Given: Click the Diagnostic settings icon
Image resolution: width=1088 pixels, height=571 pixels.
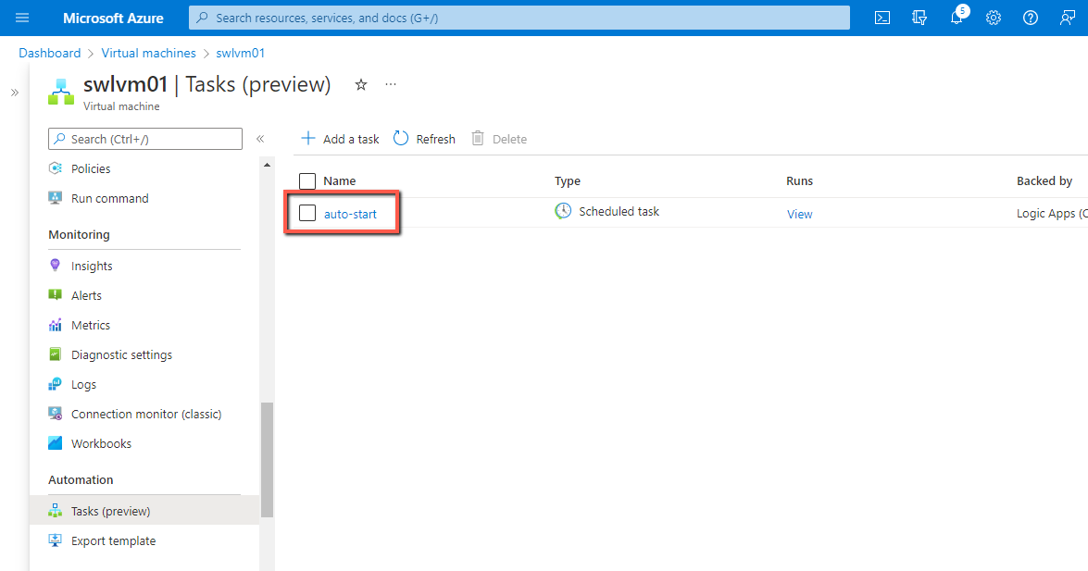Looking at the screenshot, I should pos(55,354).
